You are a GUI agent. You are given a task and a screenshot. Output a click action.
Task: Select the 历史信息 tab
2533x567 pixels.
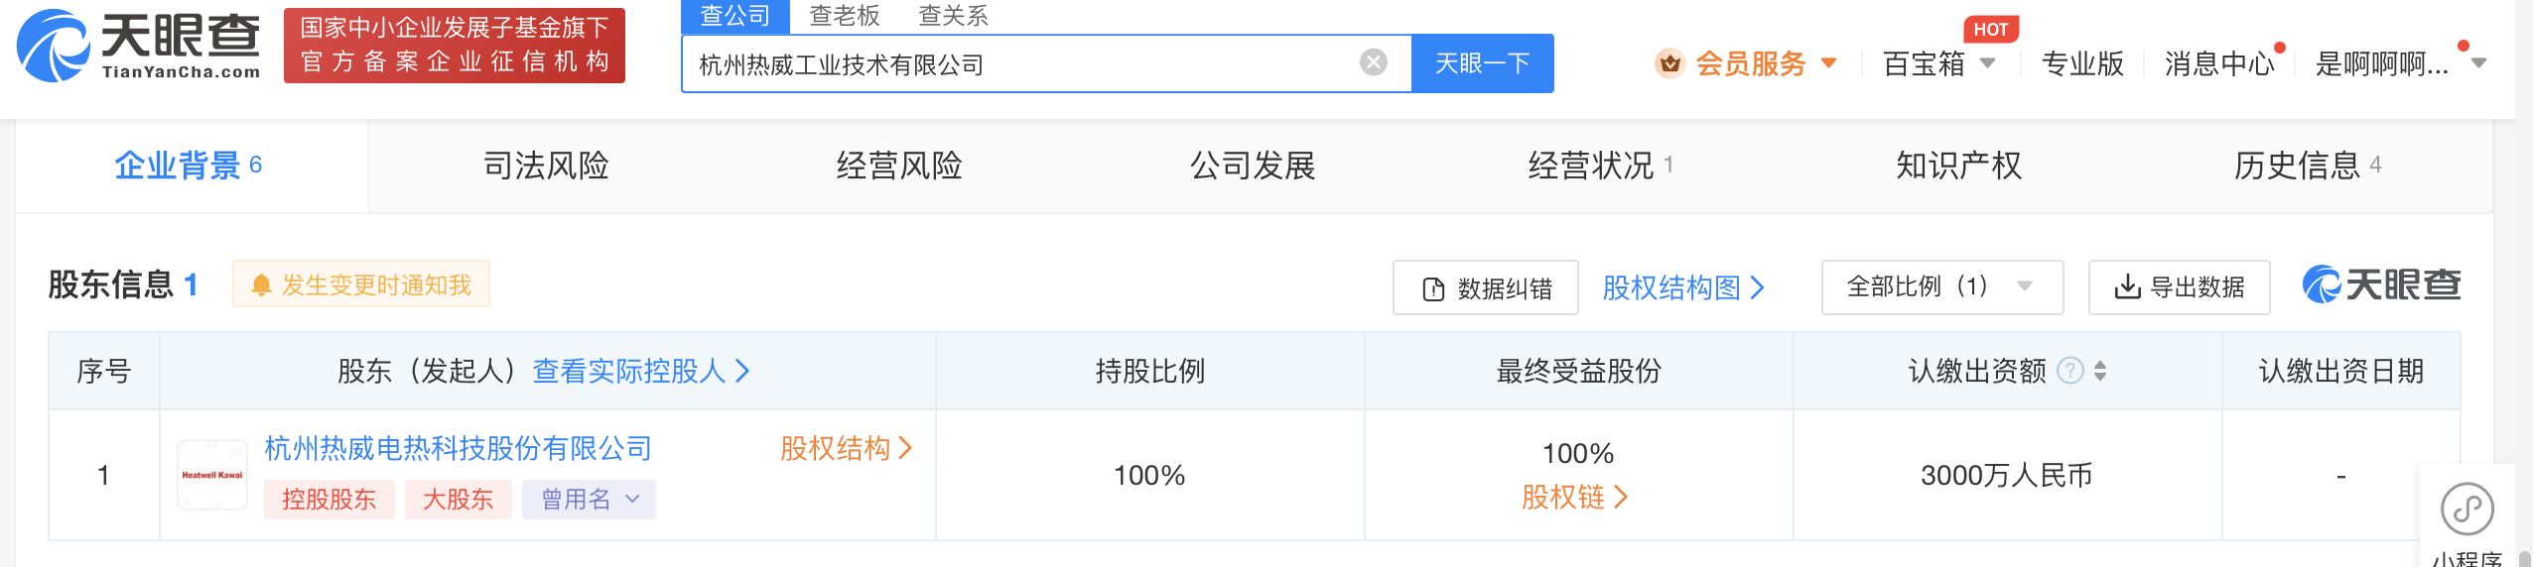click(x=2307, y=166)
